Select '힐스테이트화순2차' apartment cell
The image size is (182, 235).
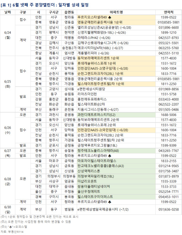tap(116, 105)
